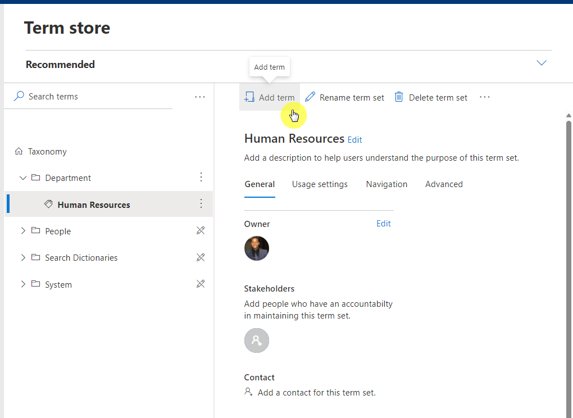Viewport: 573px width, 418px height.
Task: Click the add stakeholder person icon
Action: 257,340
